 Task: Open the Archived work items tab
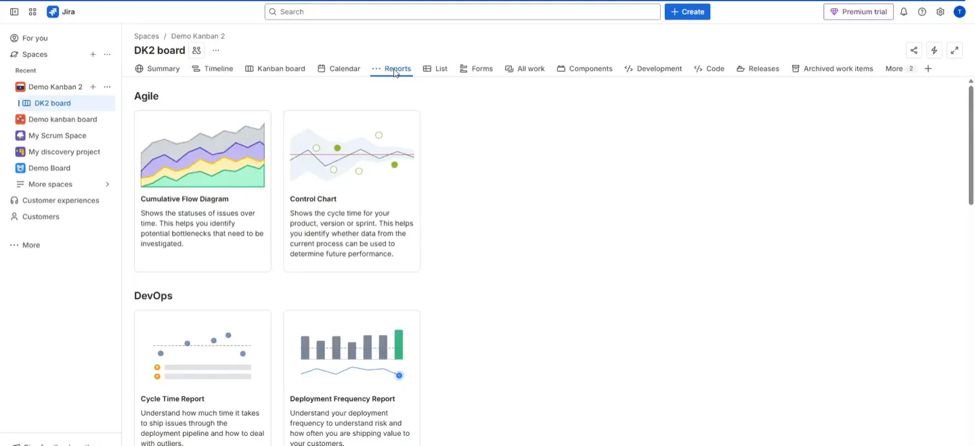pyautogui.click(x=832, y=68)
